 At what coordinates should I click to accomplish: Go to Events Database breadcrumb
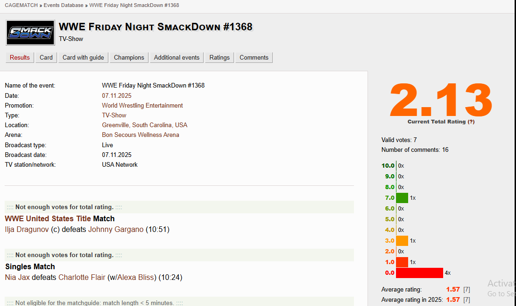(x=64, y=5)
